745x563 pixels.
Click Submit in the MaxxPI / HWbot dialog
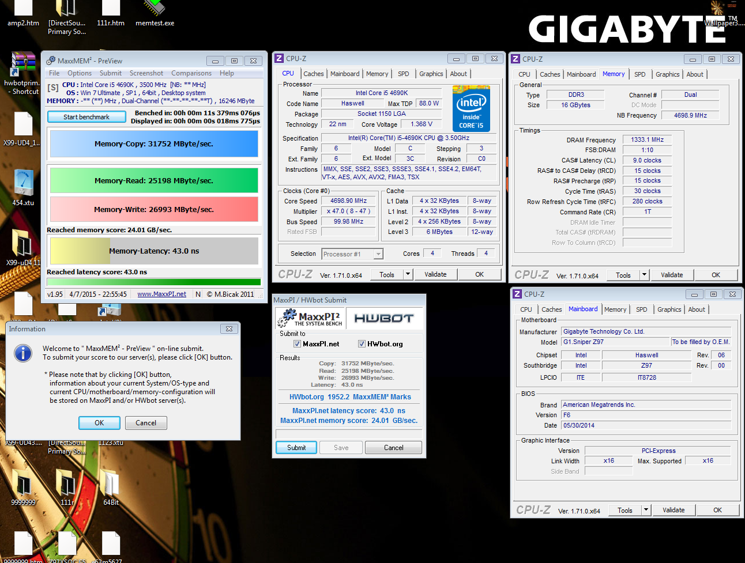(296, 448)
